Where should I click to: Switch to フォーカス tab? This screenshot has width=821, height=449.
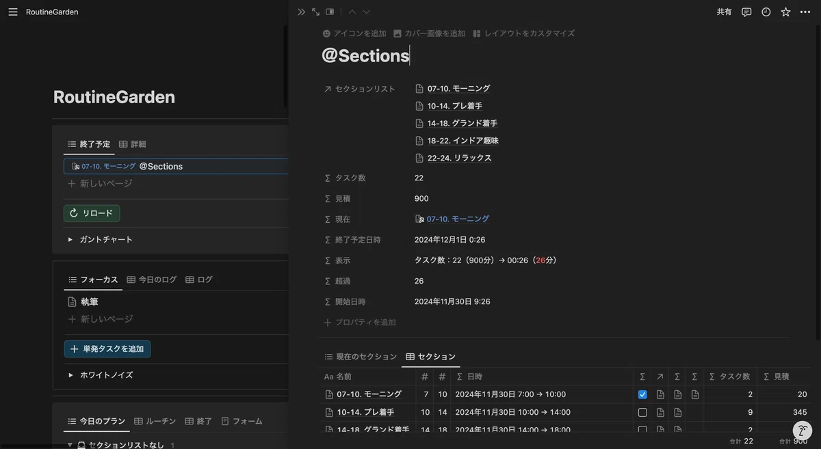[92, 280]
